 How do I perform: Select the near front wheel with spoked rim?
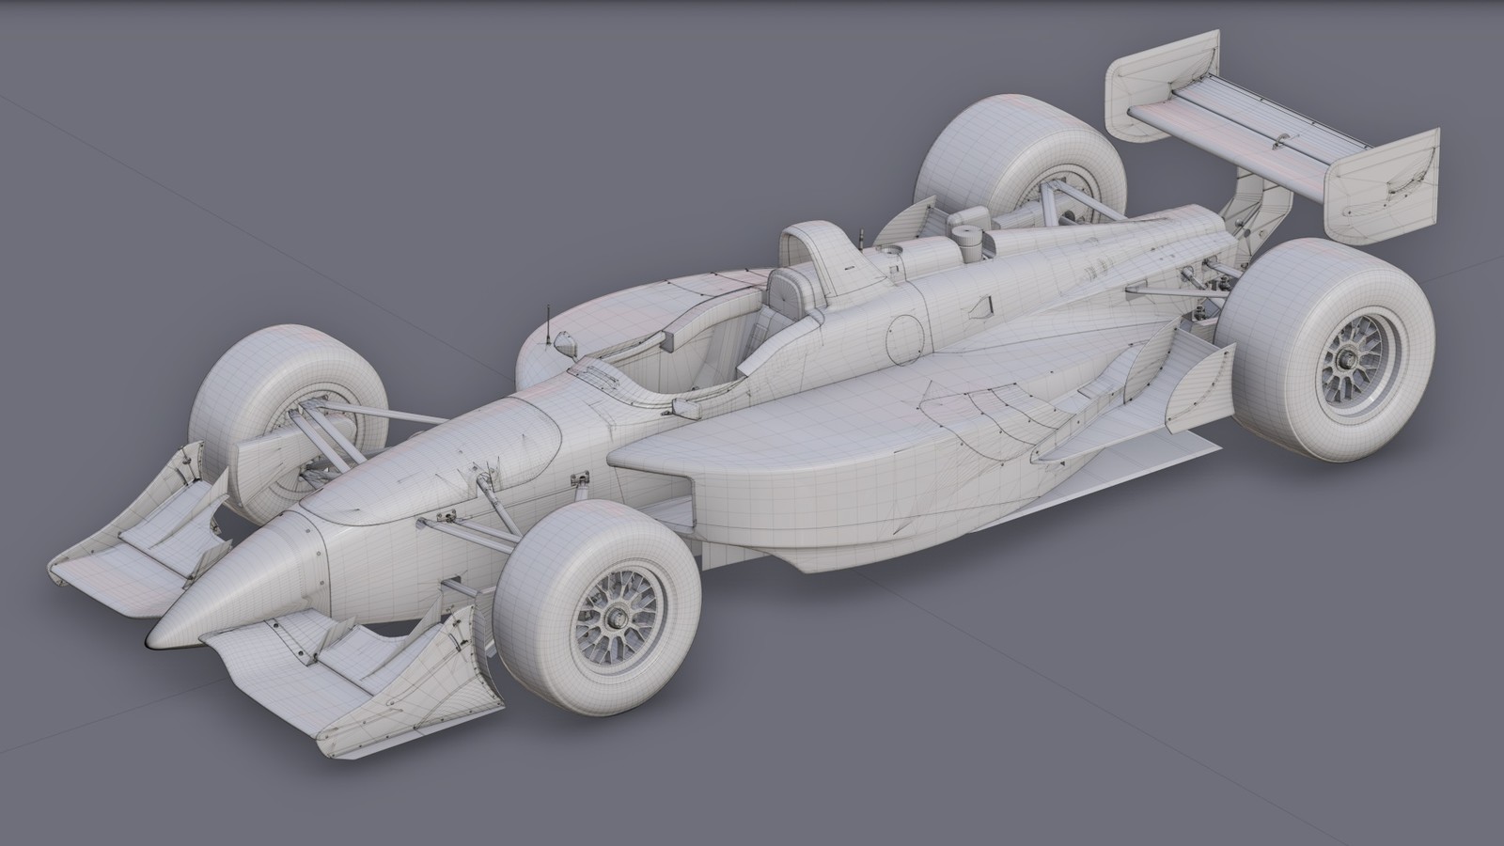point(598,606)
